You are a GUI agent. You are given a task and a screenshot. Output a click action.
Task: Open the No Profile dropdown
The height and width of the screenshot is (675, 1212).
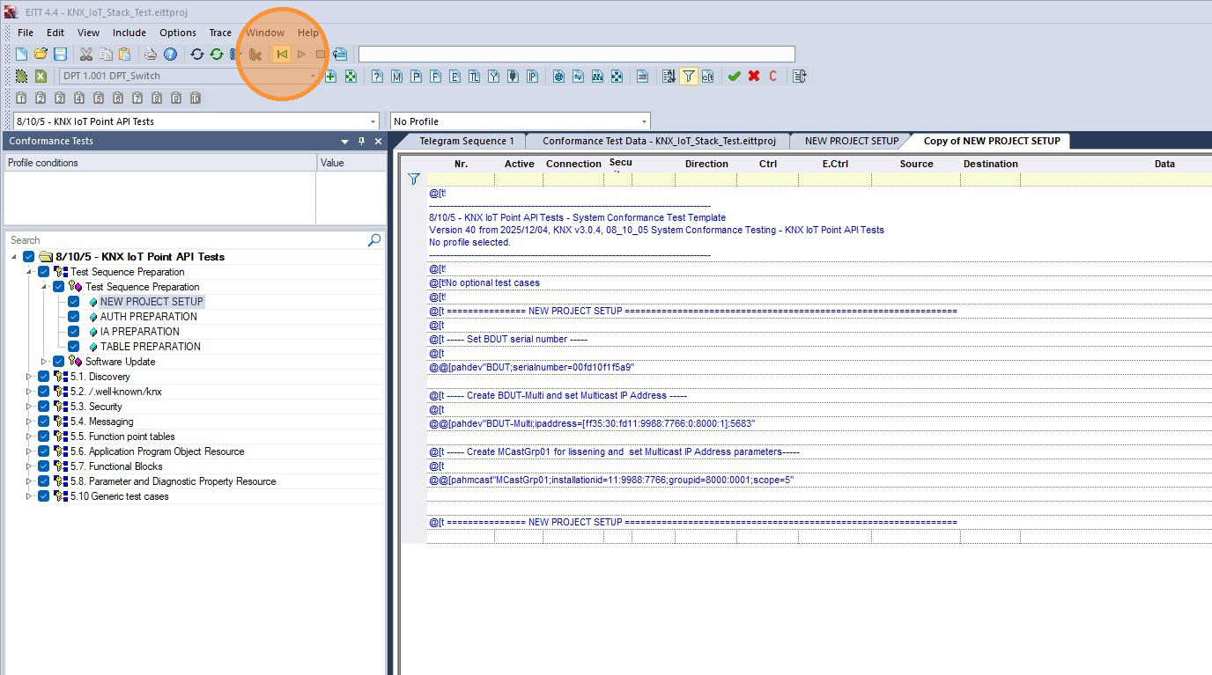[644, 121]
